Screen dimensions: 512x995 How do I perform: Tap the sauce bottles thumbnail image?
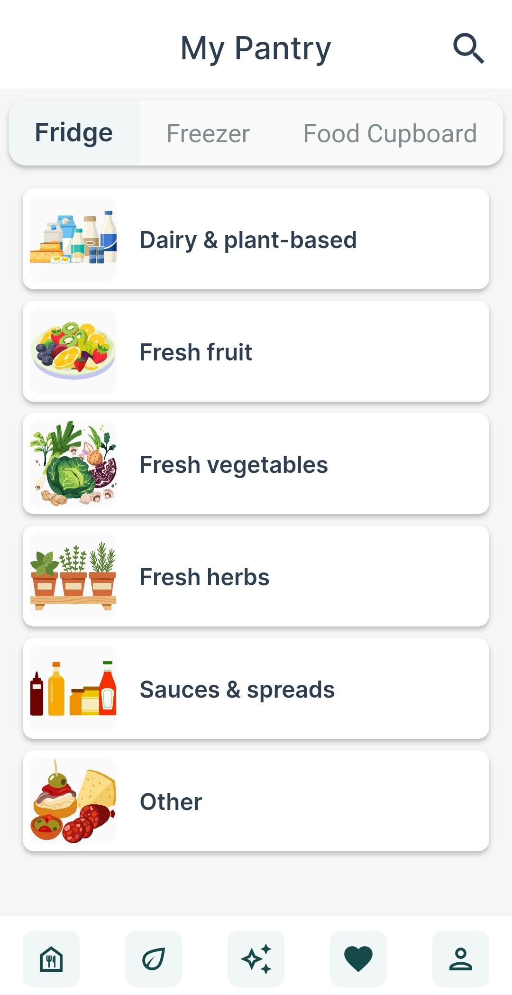pos(73,689)
